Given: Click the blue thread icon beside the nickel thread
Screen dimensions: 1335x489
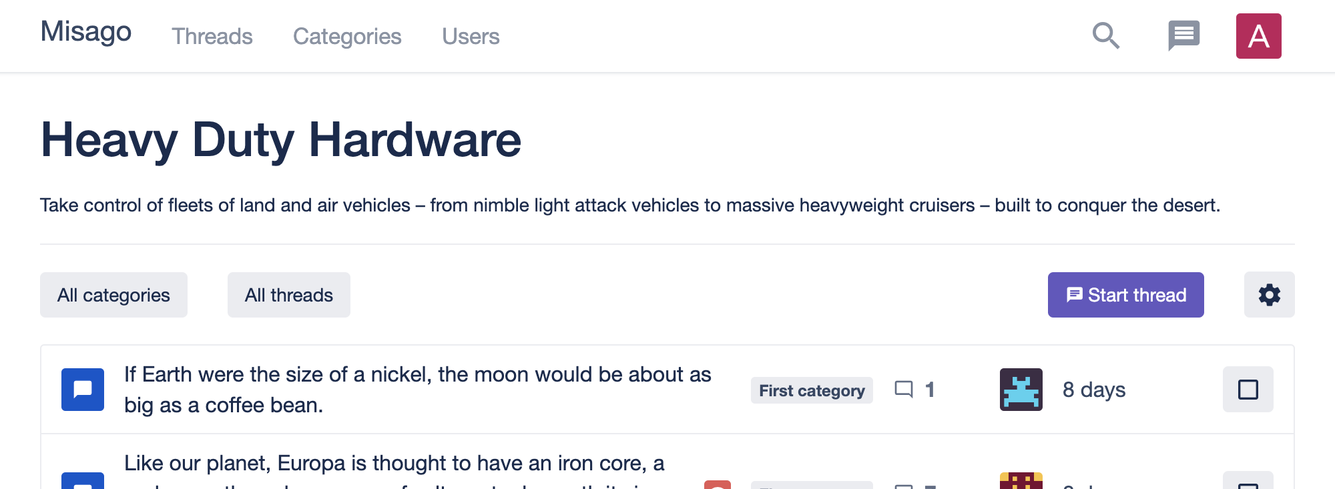Looking at the screenshot, I should click(x=83, y=390).
